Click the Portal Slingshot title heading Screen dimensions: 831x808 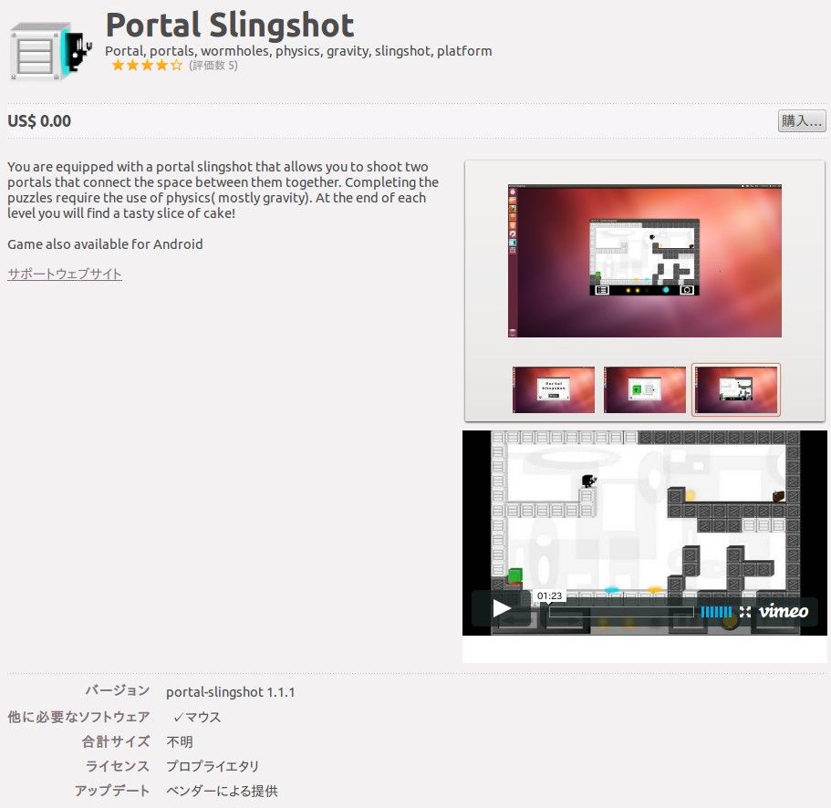[x=229, y=25]
